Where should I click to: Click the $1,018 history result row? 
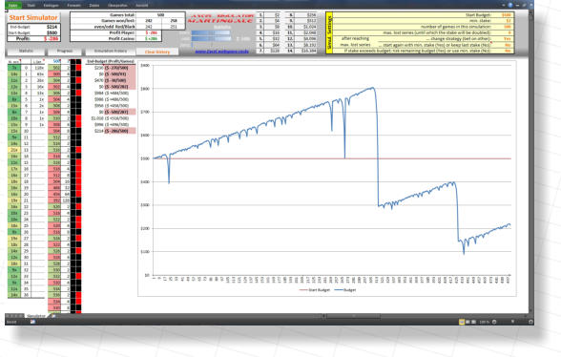[110, 118]
